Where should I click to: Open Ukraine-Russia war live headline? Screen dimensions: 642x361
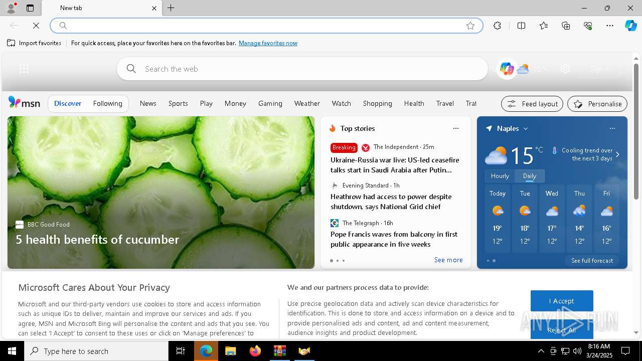(395, 165)
